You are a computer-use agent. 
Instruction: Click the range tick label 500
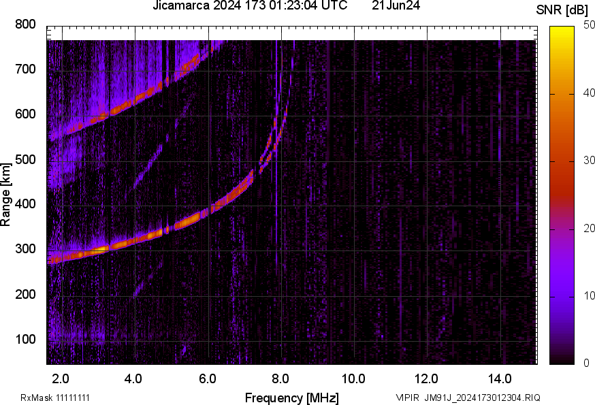[25, 159]
